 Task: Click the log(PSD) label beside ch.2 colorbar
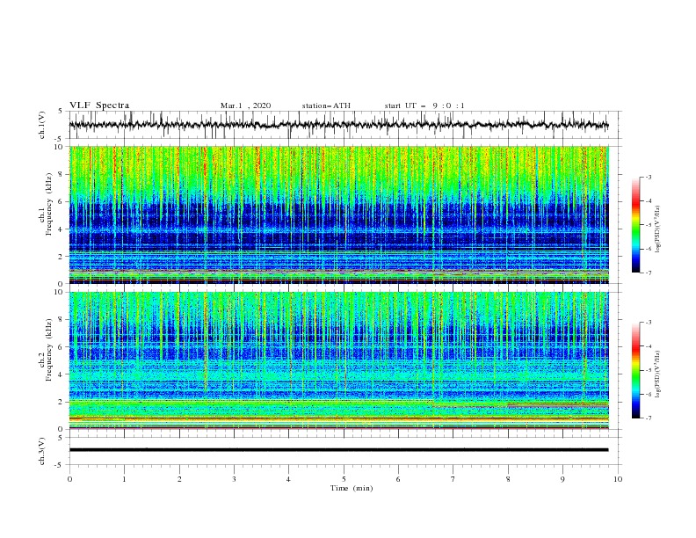click(659, 374)
